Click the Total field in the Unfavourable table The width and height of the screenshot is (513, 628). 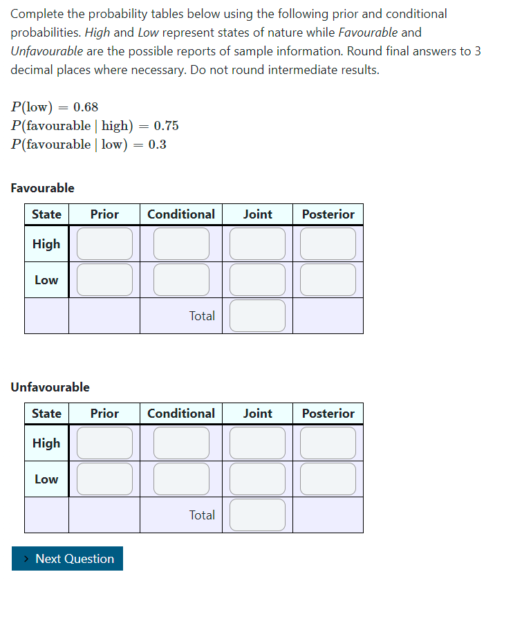tap(257, 515)
